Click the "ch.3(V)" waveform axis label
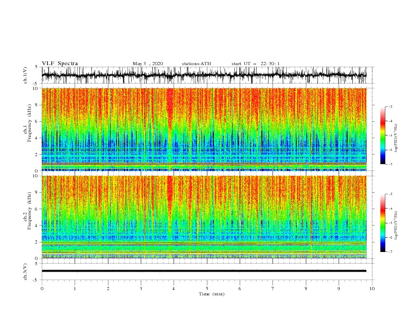Screen dimensions: 419x324 pos(25,272)
